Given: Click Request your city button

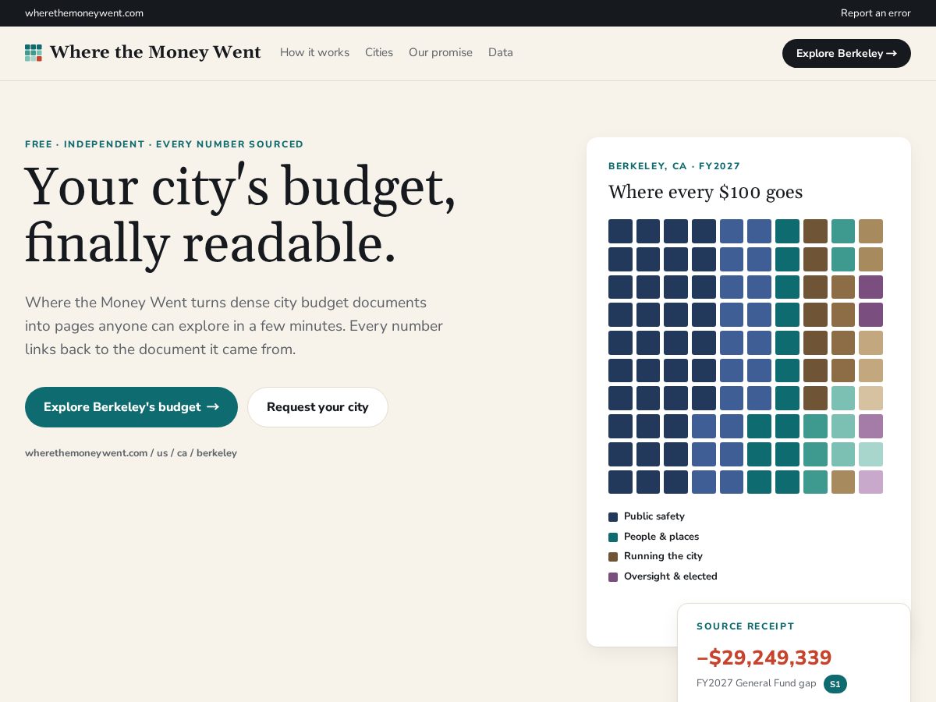Looking at the screenshot, I should [317, 407].
